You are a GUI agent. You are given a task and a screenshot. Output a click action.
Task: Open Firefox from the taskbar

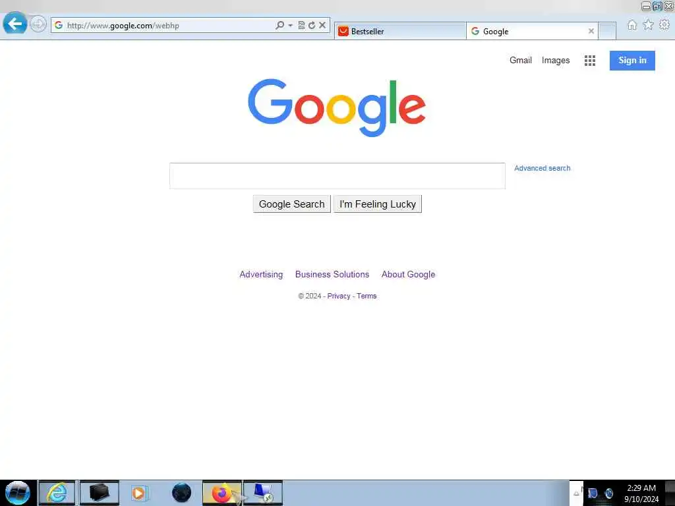coord(221,493)
